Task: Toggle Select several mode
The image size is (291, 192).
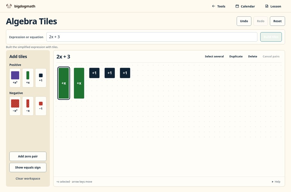Action: click(x=214, y=56)
